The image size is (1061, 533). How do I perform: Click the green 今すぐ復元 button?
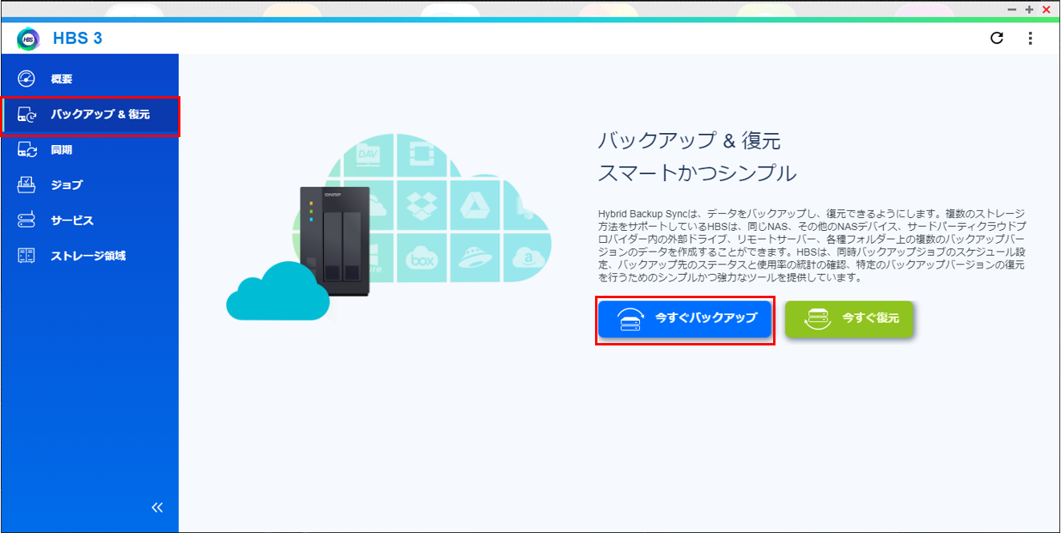[x=848, y=318]
